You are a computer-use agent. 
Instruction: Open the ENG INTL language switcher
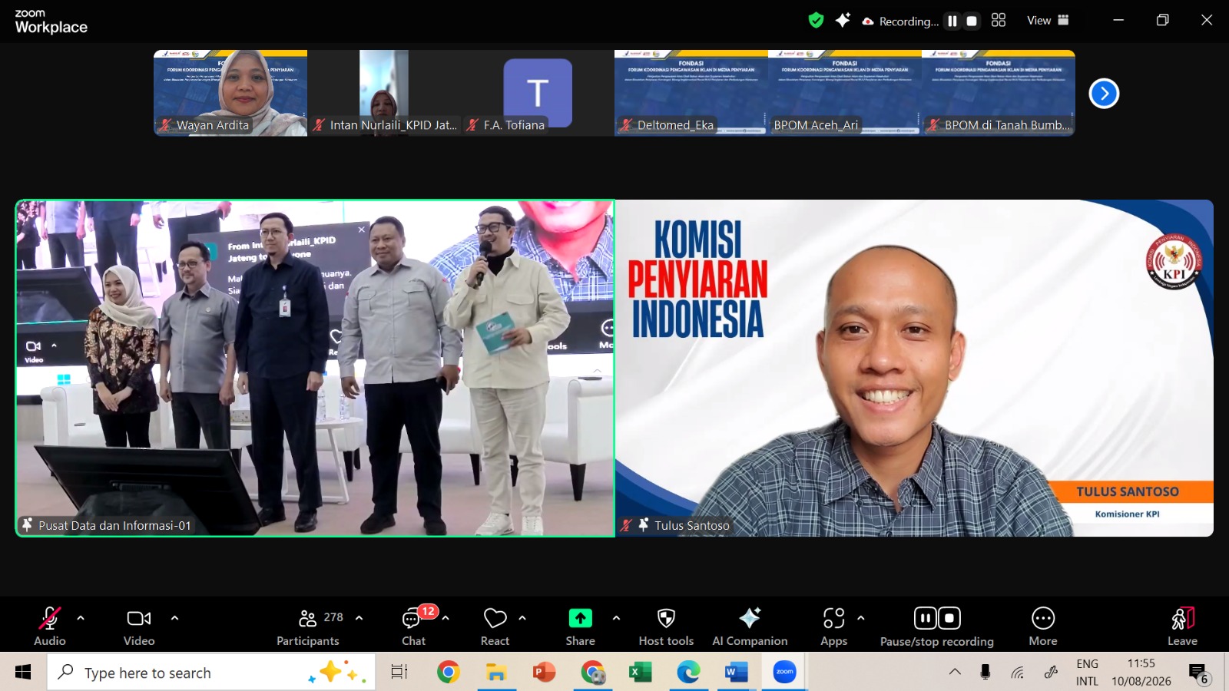(1087, 673)
